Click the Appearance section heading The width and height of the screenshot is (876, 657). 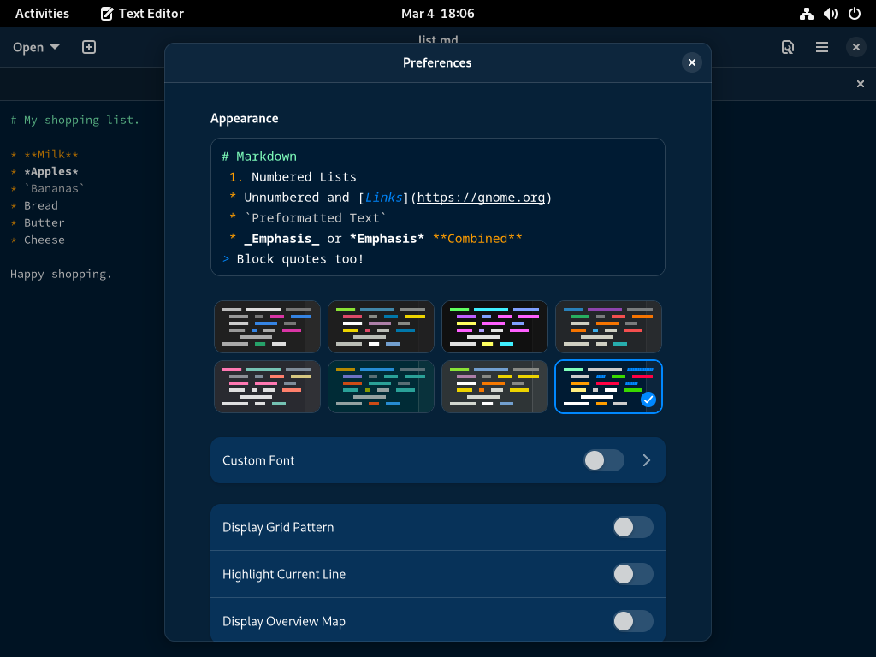244,118
